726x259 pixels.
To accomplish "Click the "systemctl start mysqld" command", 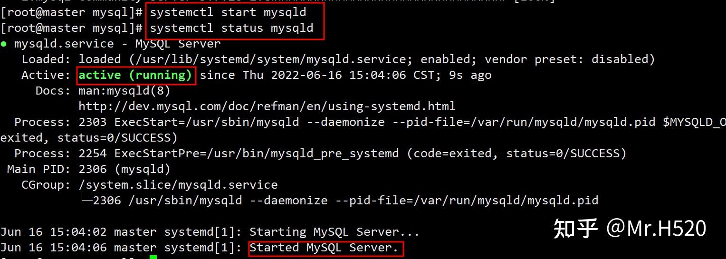I will click(x=228, y=12).
